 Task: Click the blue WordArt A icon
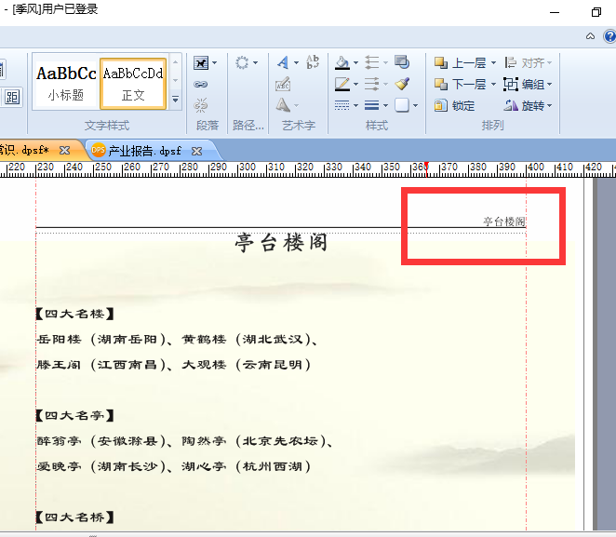tap(283, 62)
